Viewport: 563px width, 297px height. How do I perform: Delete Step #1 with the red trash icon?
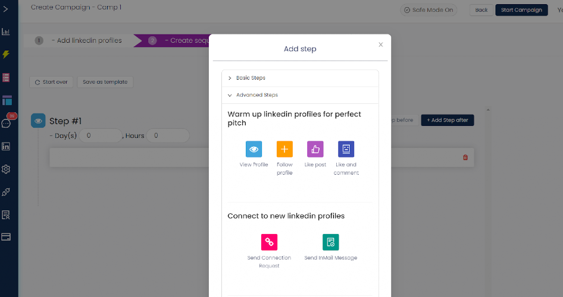point(465,157)
